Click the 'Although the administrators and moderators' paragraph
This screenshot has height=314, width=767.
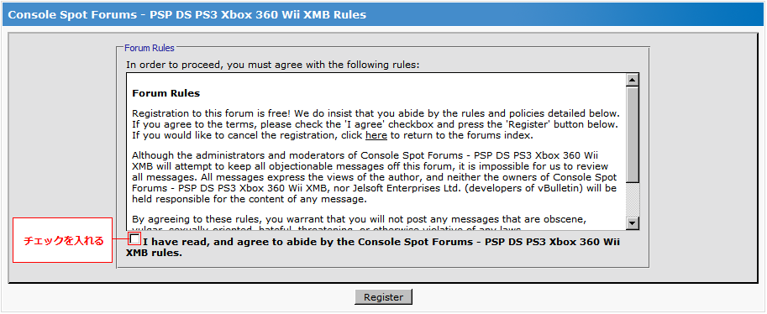[x=375, y=177]
